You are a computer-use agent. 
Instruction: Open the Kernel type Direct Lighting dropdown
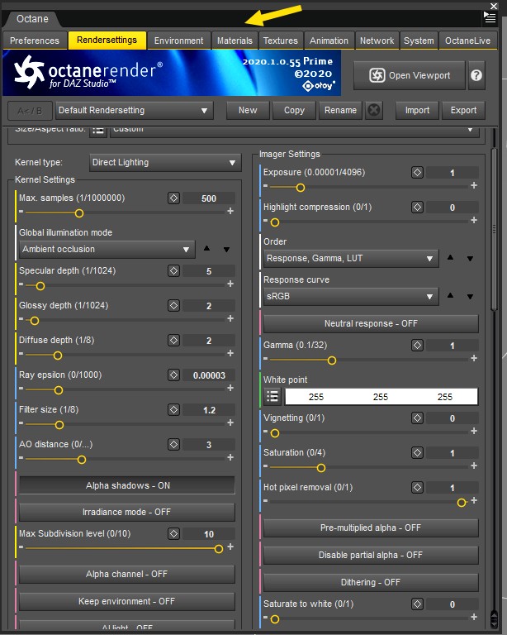(165, 162)
